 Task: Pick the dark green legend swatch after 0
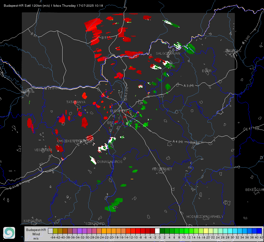162,231
